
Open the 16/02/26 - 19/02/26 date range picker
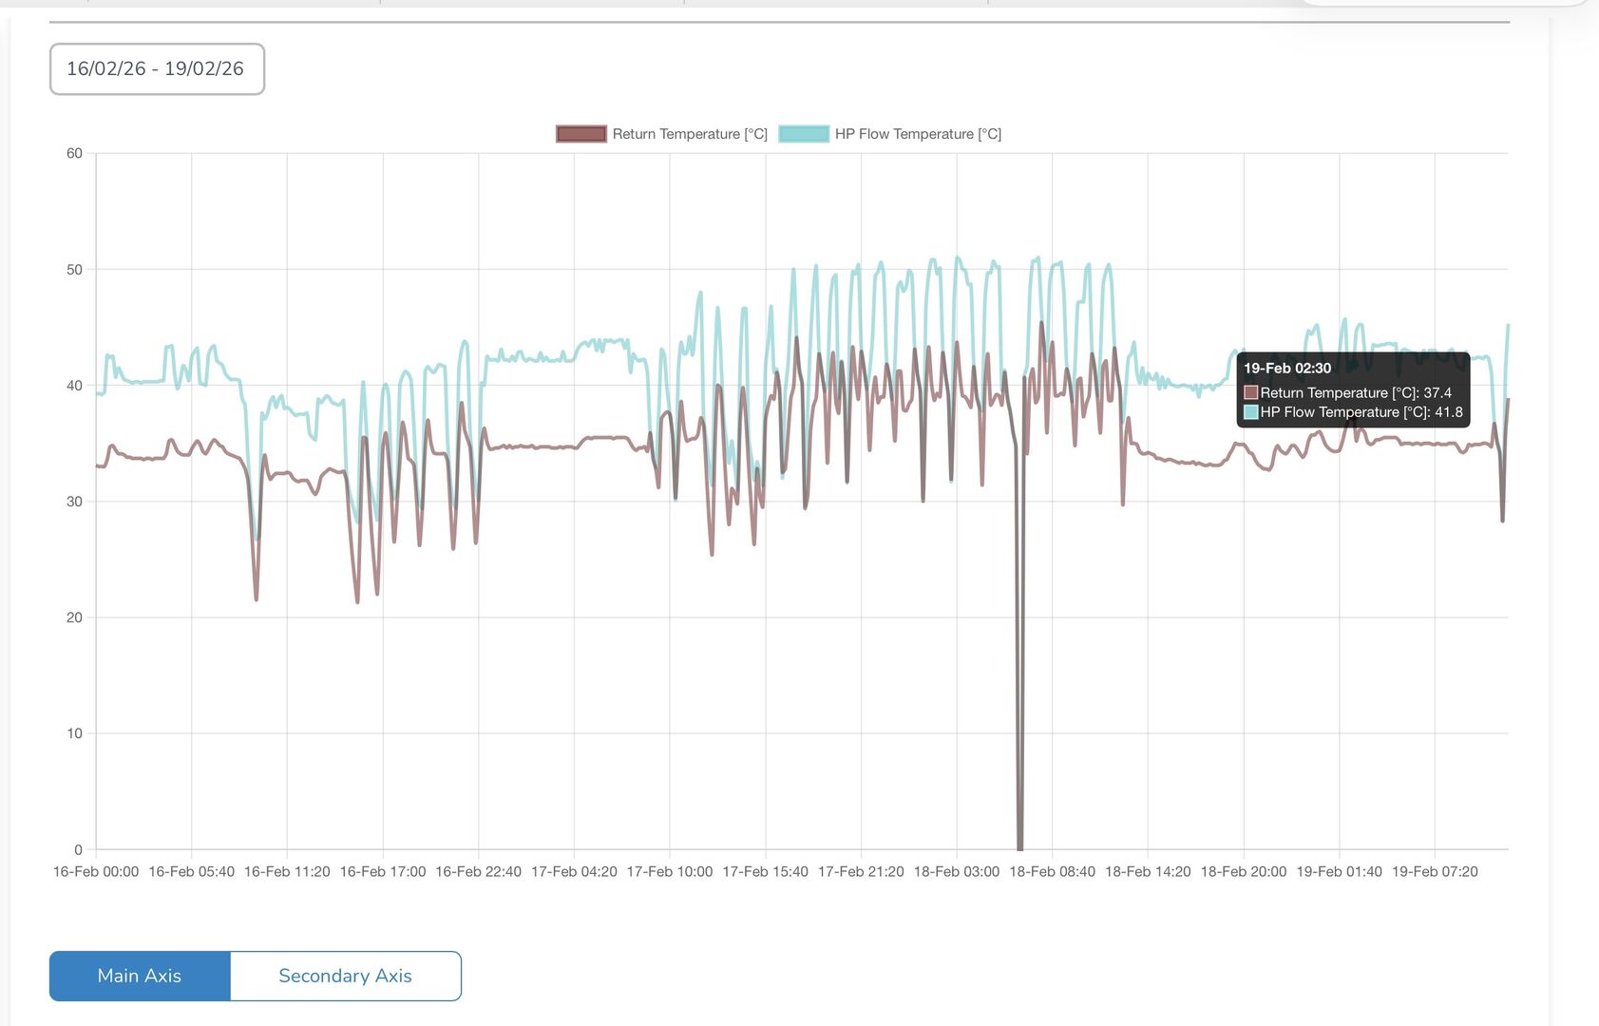(x=157, y=69)
